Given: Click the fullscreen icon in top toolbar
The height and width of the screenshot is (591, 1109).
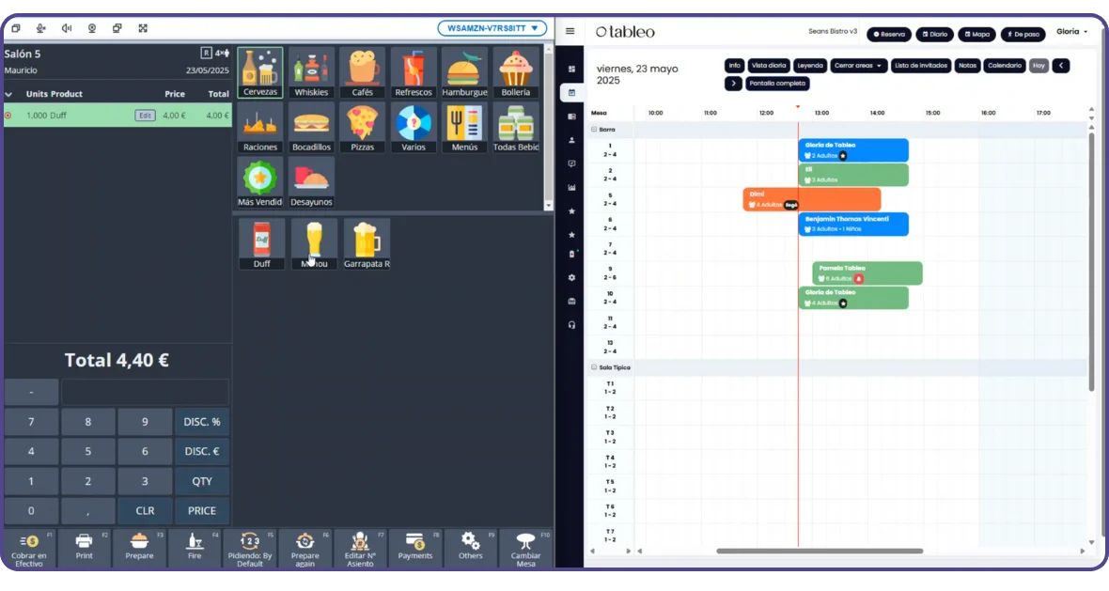Looking at the screenshot, I should [x=143, y=28].
